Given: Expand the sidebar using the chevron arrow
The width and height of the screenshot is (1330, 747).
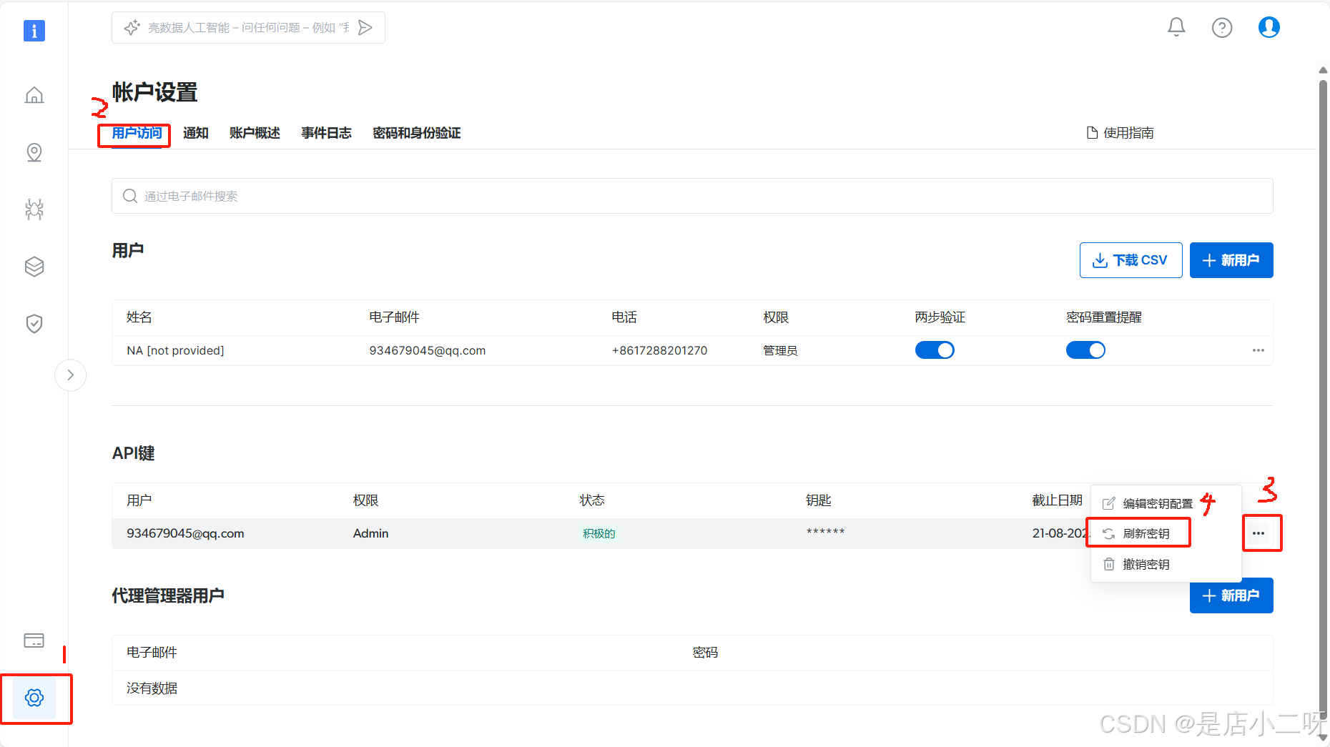Looking at the screenshot, I should tap(70, 375).
